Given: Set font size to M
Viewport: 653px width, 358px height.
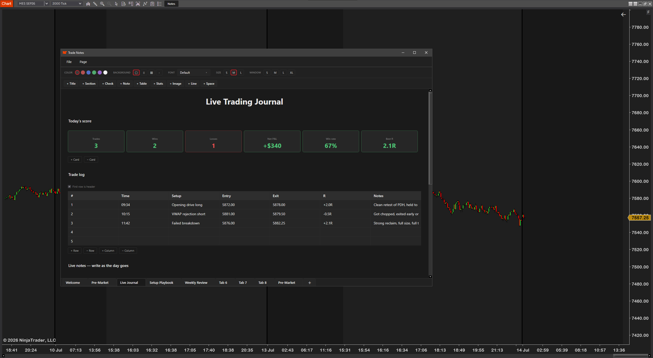Looking at the screenshot, I should (234, 73).
